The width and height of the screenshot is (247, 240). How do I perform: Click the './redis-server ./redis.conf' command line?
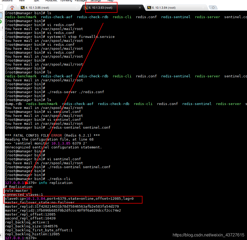55,92
